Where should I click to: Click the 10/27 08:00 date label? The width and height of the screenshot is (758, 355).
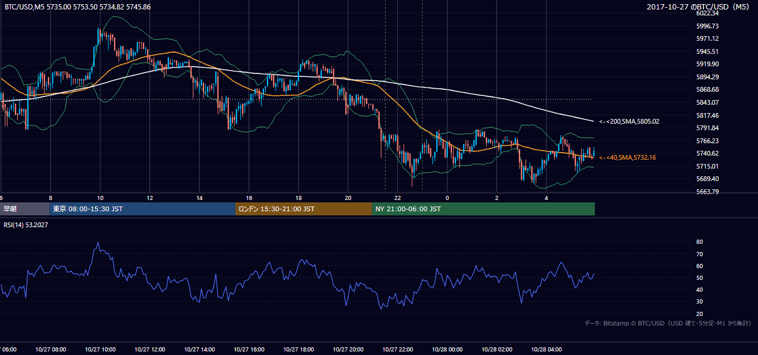[51, 349]
